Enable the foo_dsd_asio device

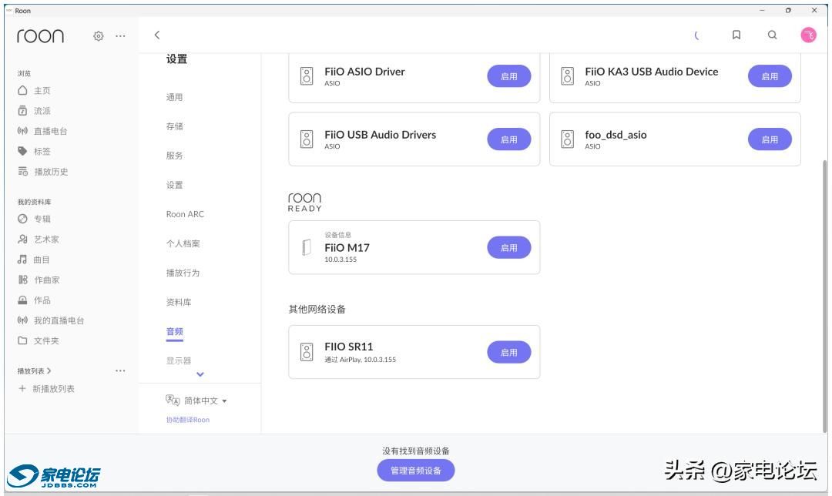tap(770, 139)
